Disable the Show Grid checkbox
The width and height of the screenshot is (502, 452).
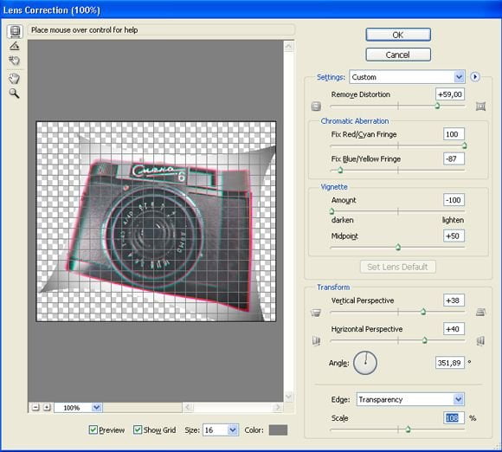(138, 429)
